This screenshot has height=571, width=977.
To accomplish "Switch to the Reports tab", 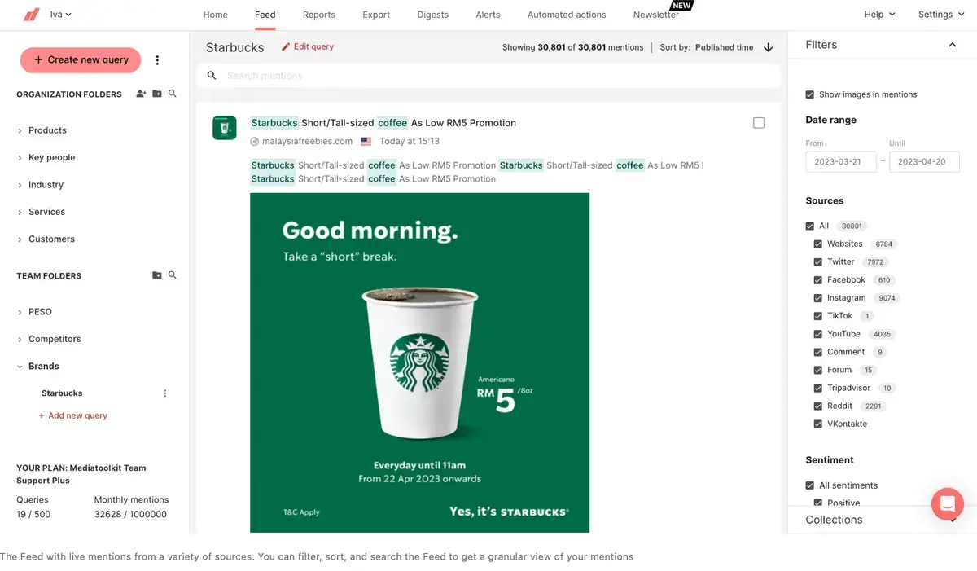I will 318,14.
